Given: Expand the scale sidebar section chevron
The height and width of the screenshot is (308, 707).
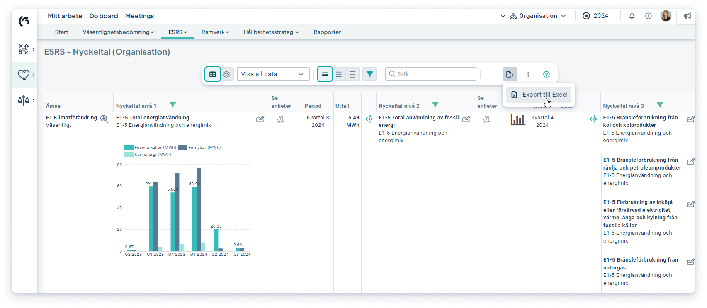Looking at the screenshot, I should tap(34, 100).
